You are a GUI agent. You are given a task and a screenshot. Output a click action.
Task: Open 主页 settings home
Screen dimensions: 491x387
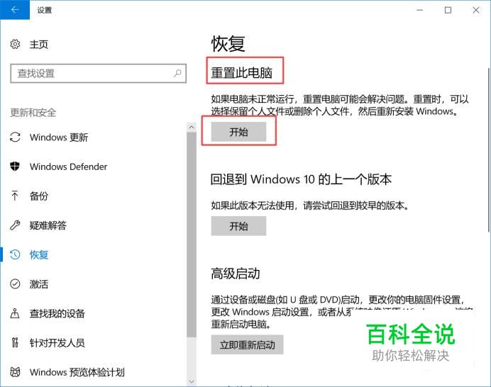point(39,44)
